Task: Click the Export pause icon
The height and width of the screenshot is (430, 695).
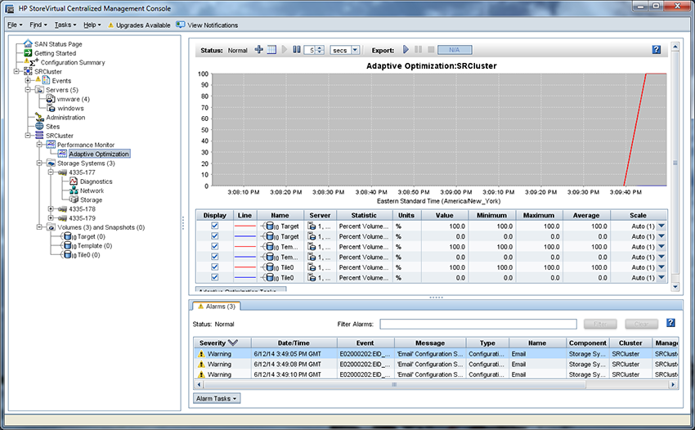Action: 418,50
